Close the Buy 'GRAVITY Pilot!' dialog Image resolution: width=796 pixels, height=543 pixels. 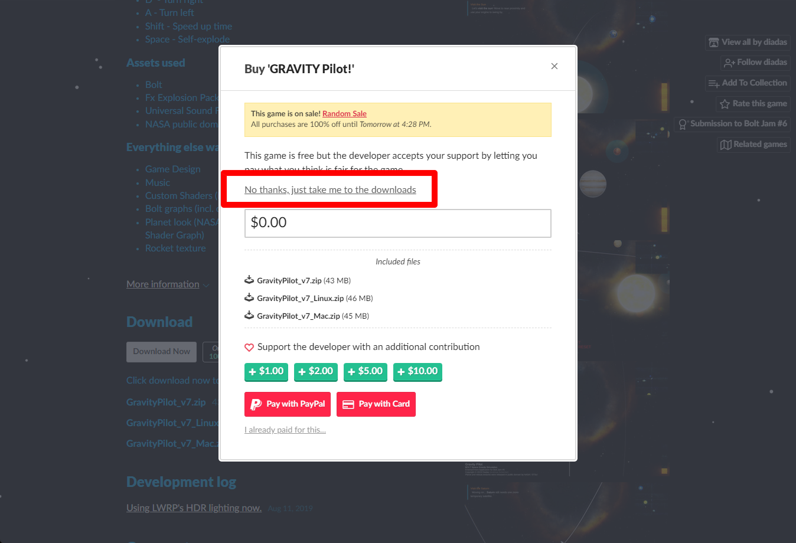[554, 66]
